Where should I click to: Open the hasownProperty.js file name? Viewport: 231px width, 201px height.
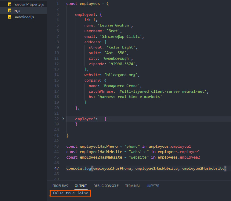pos(29,5)
